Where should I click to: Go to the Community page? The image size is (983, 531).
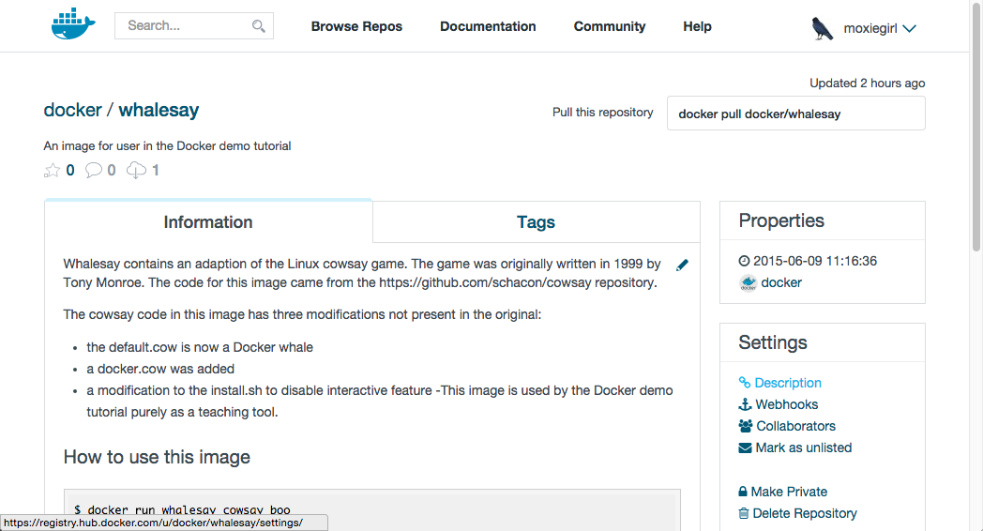[610, 26]
